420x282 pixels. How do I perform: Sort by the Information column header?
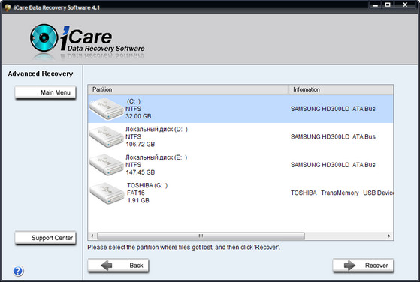340,89
